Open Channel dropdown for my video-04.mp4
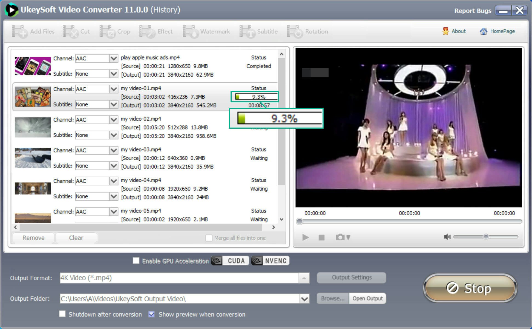This screenshot has height=329, width=532. tap(113, 181)
